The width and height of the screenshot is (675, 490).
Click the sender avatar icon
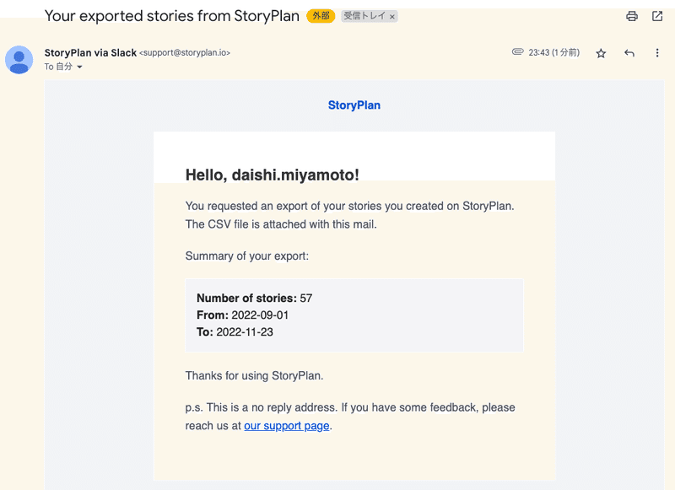[19, 60]
